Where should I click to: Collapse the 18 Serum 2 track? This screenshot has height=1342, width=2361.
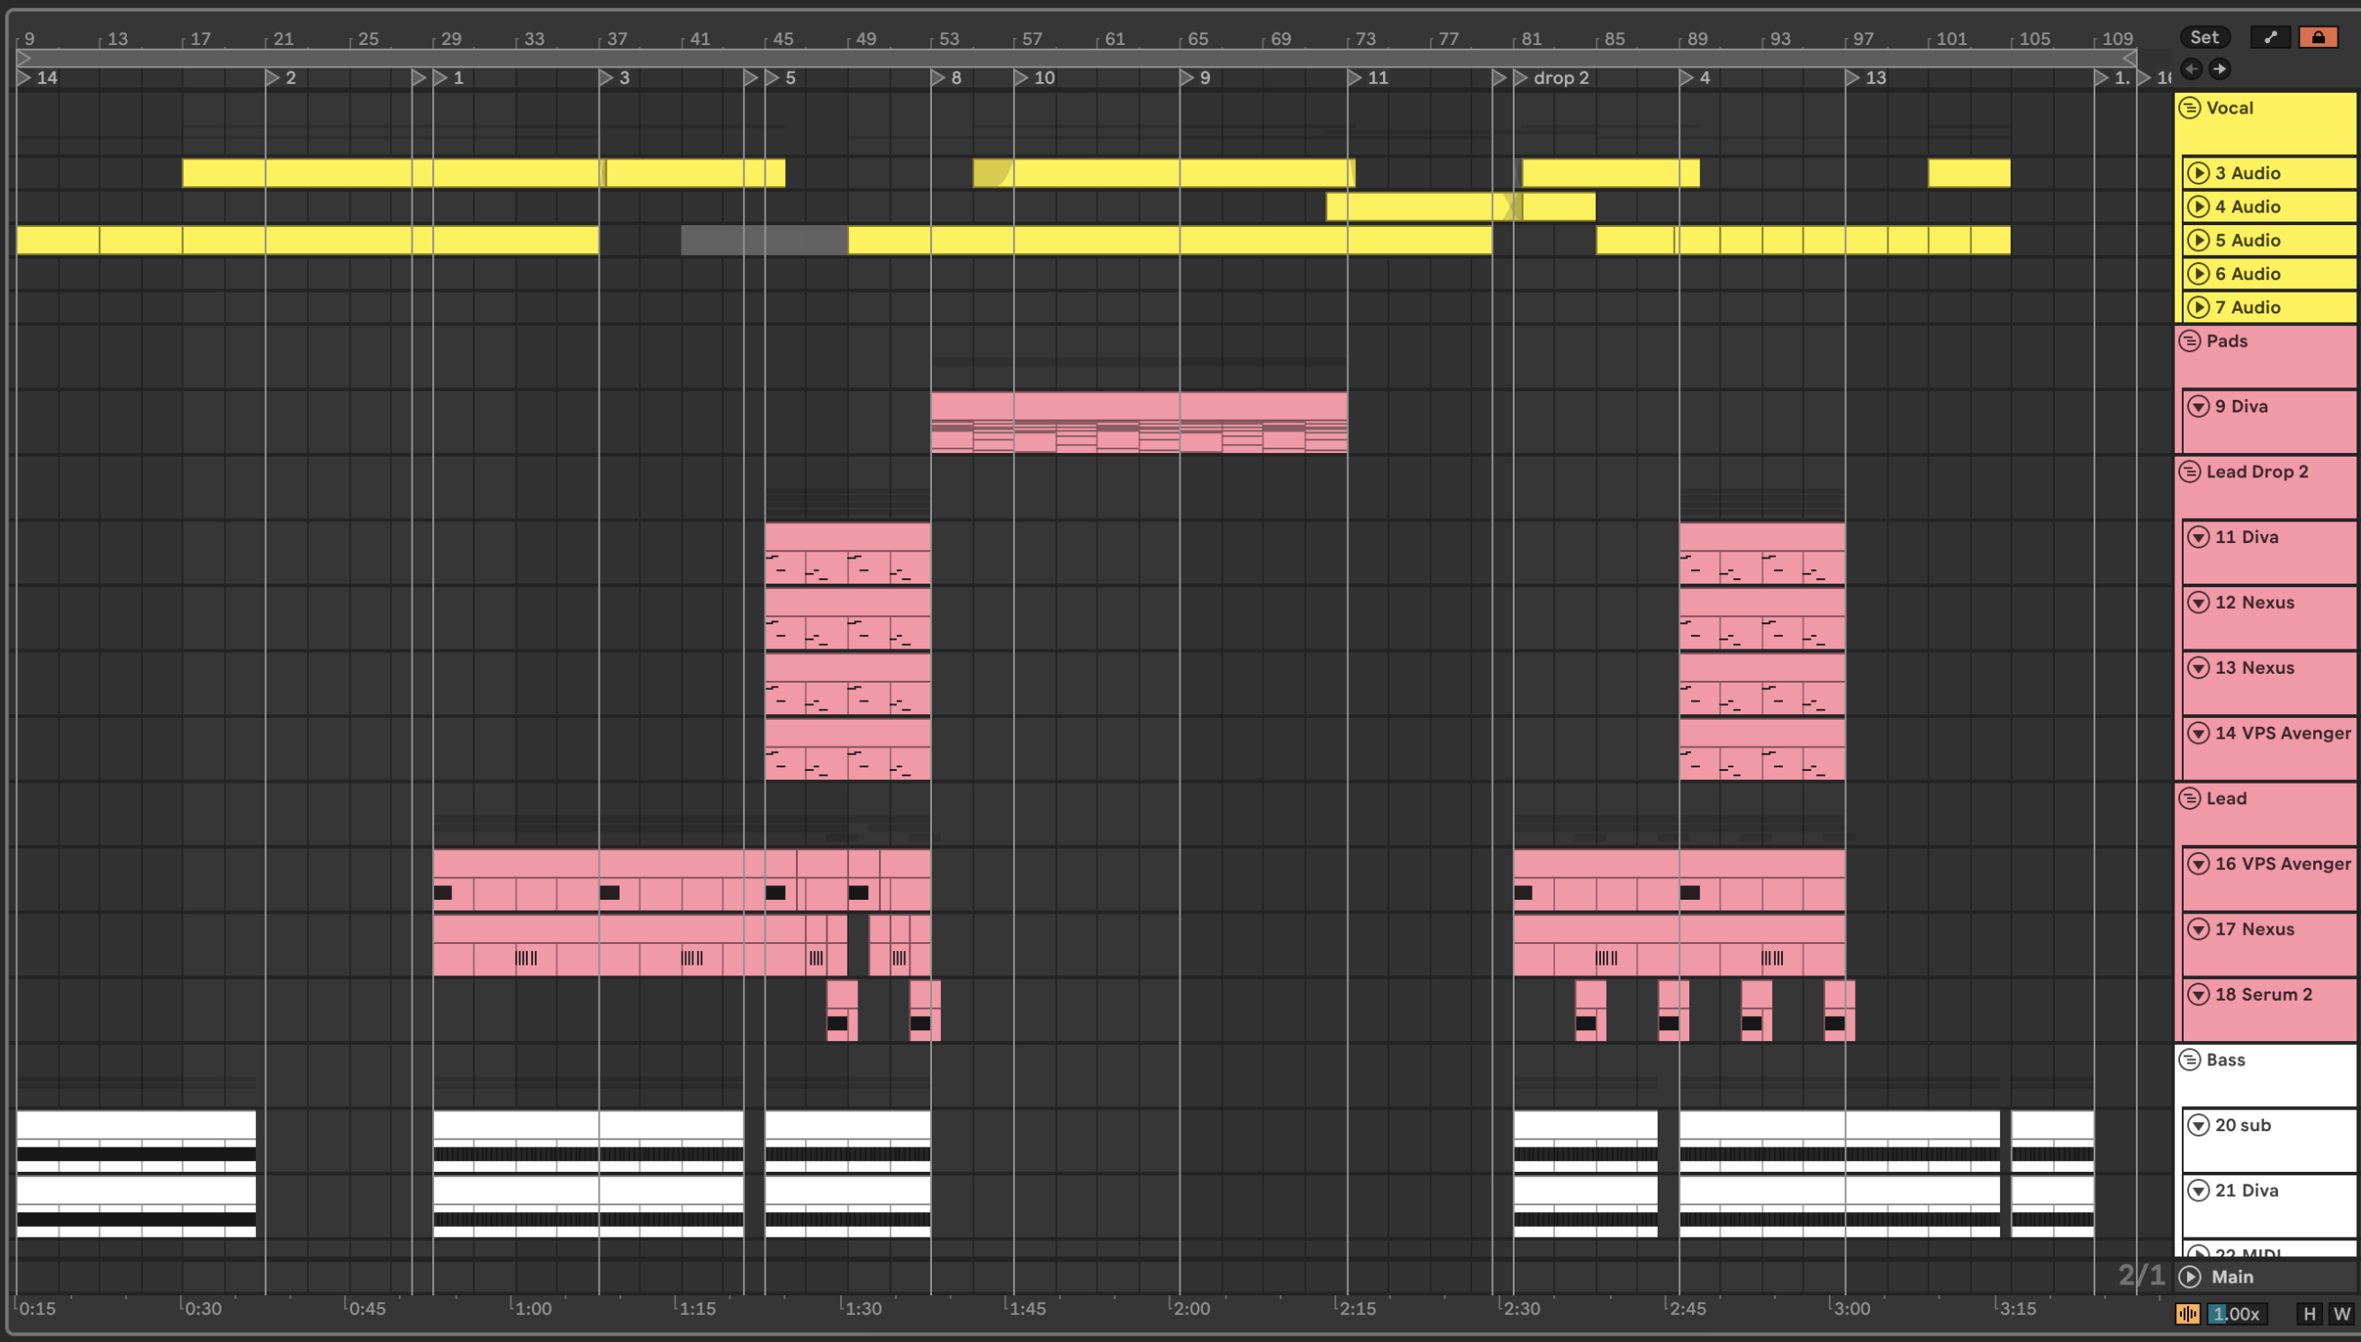pyautogui.click(x=2198, y=995)
